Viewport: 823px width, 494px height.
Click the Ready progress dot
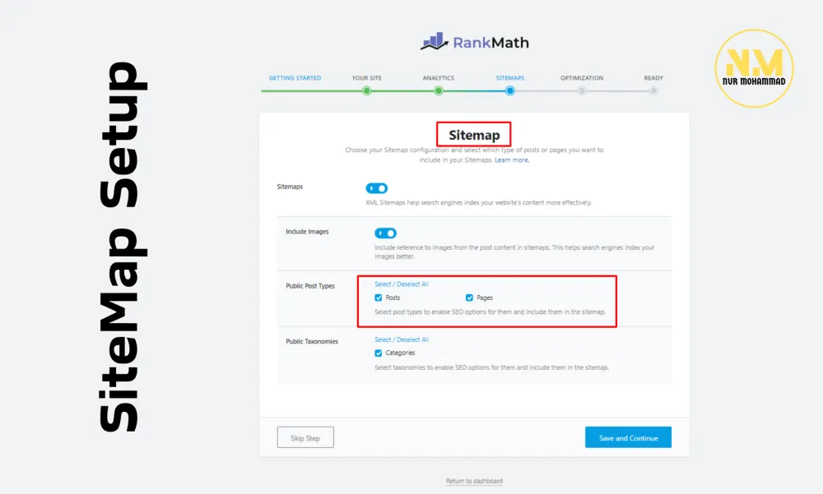653,90
